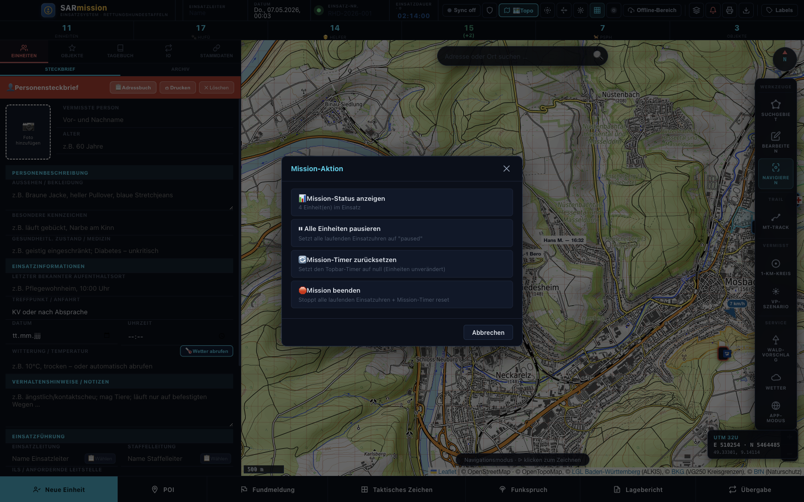Screen dimensions: 804x502
Task: Open the Wählen picker for Staffelleitung
Action: pos(216,458)
